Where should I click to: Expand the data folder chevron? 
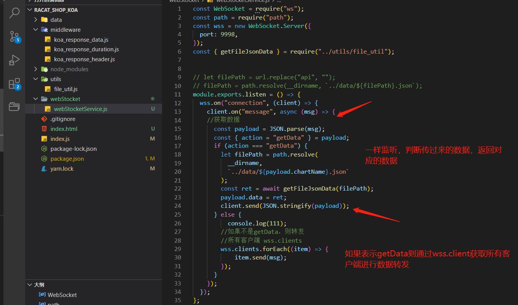[x=36, y=20]
